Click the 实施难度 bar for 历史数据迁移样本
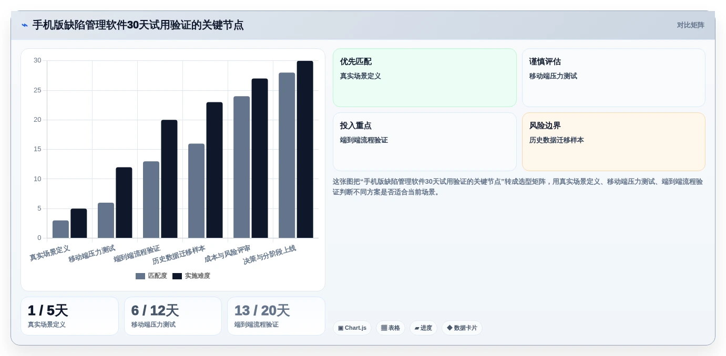Viewport: 726px width, 356px height. pos(214,170)
